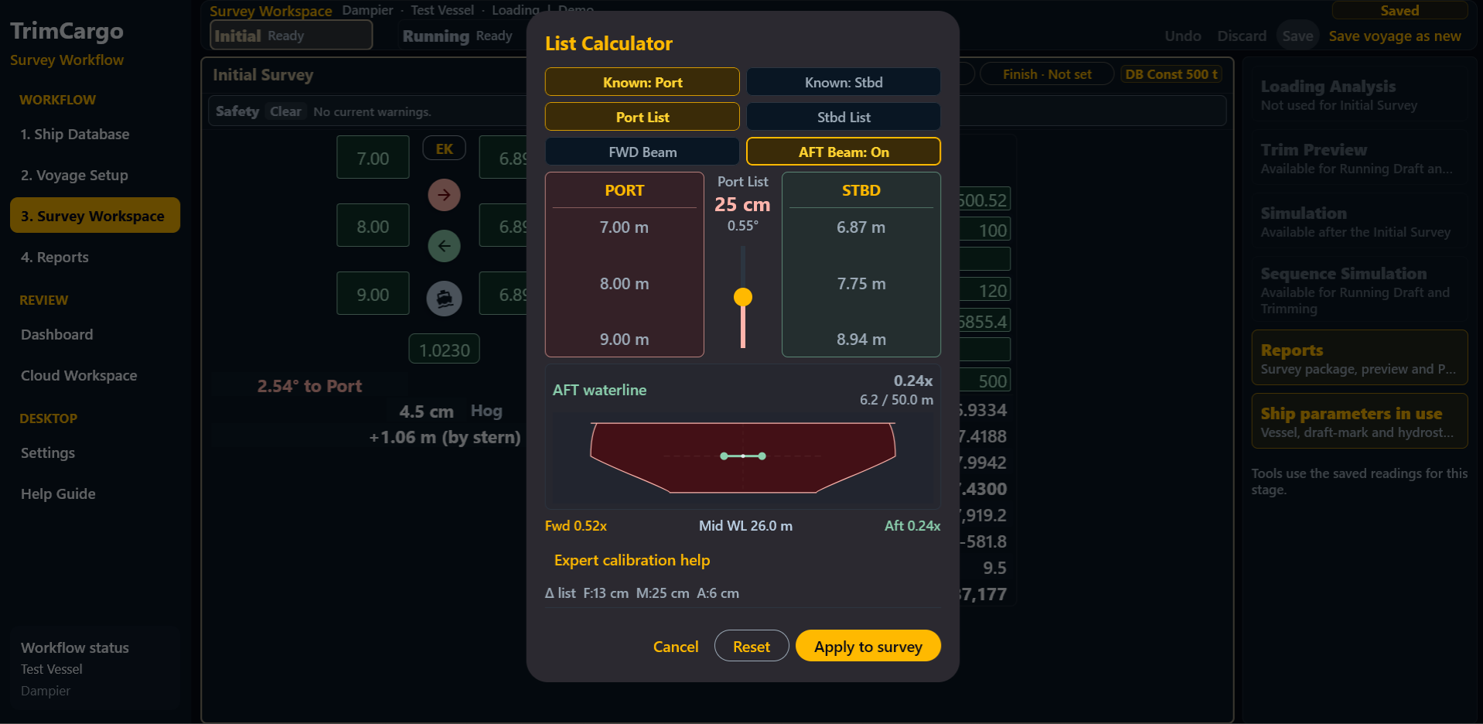
Task: Click the AFT waterline diagram
Action: coord(743,458)
